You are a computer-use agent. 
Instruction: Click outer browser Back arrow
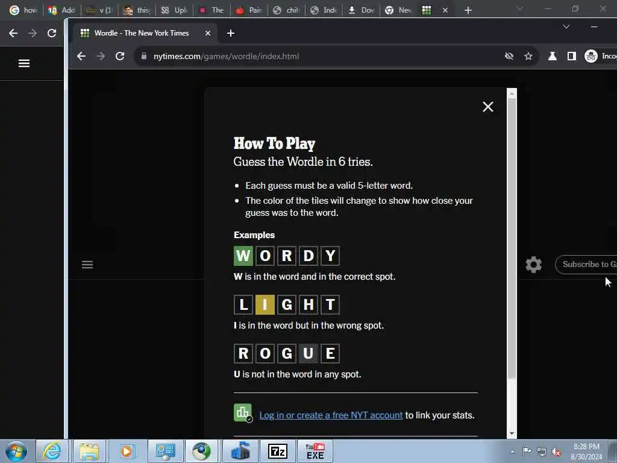13,33
